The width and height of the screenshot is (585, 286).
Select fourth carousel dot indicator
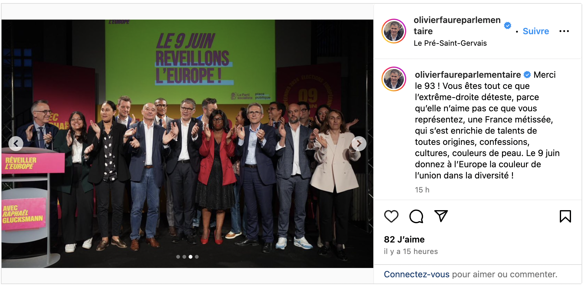coord(197,257)
